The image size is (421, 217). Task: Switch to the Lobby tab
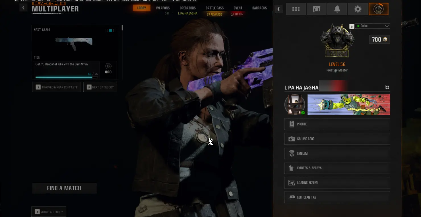pos(141,8)
